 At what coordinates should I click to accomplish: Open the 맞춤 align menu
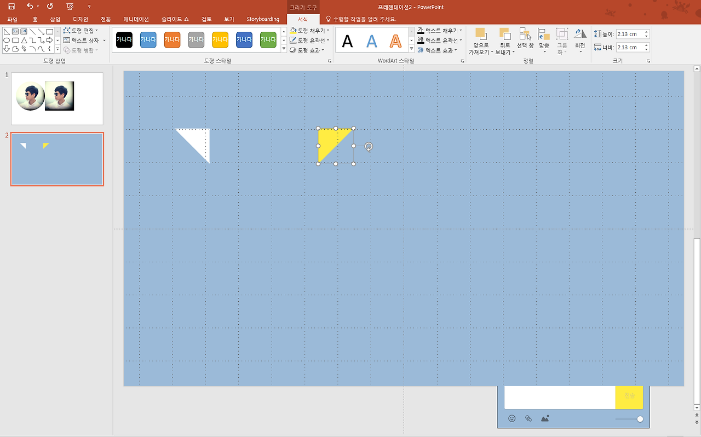coord(544,41)
